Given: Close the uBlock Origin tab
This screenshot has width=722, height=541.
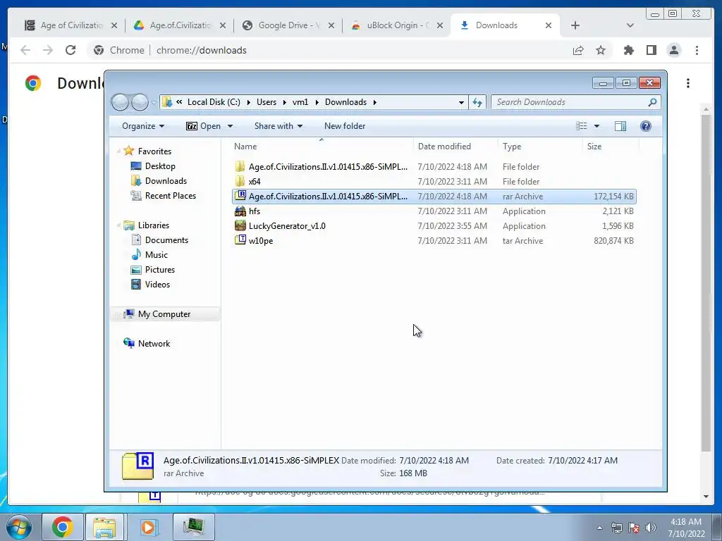Looking at the screenshot, I should 440,25.
